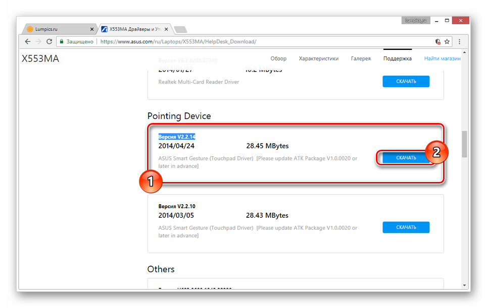The image size is (487, 308).
Task: Click the 2014/03/05 date text
Action: point(176,215)
